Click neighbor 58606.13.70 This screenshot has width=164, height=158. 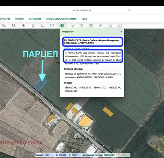[85, 88]
